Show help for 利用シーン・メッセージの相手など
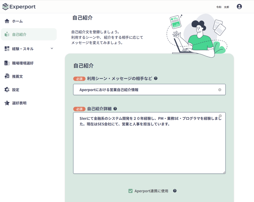The image size is (254, 202). [x=156, y=78]
